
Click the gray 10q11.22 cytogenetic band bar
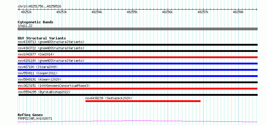coord(137,29)
